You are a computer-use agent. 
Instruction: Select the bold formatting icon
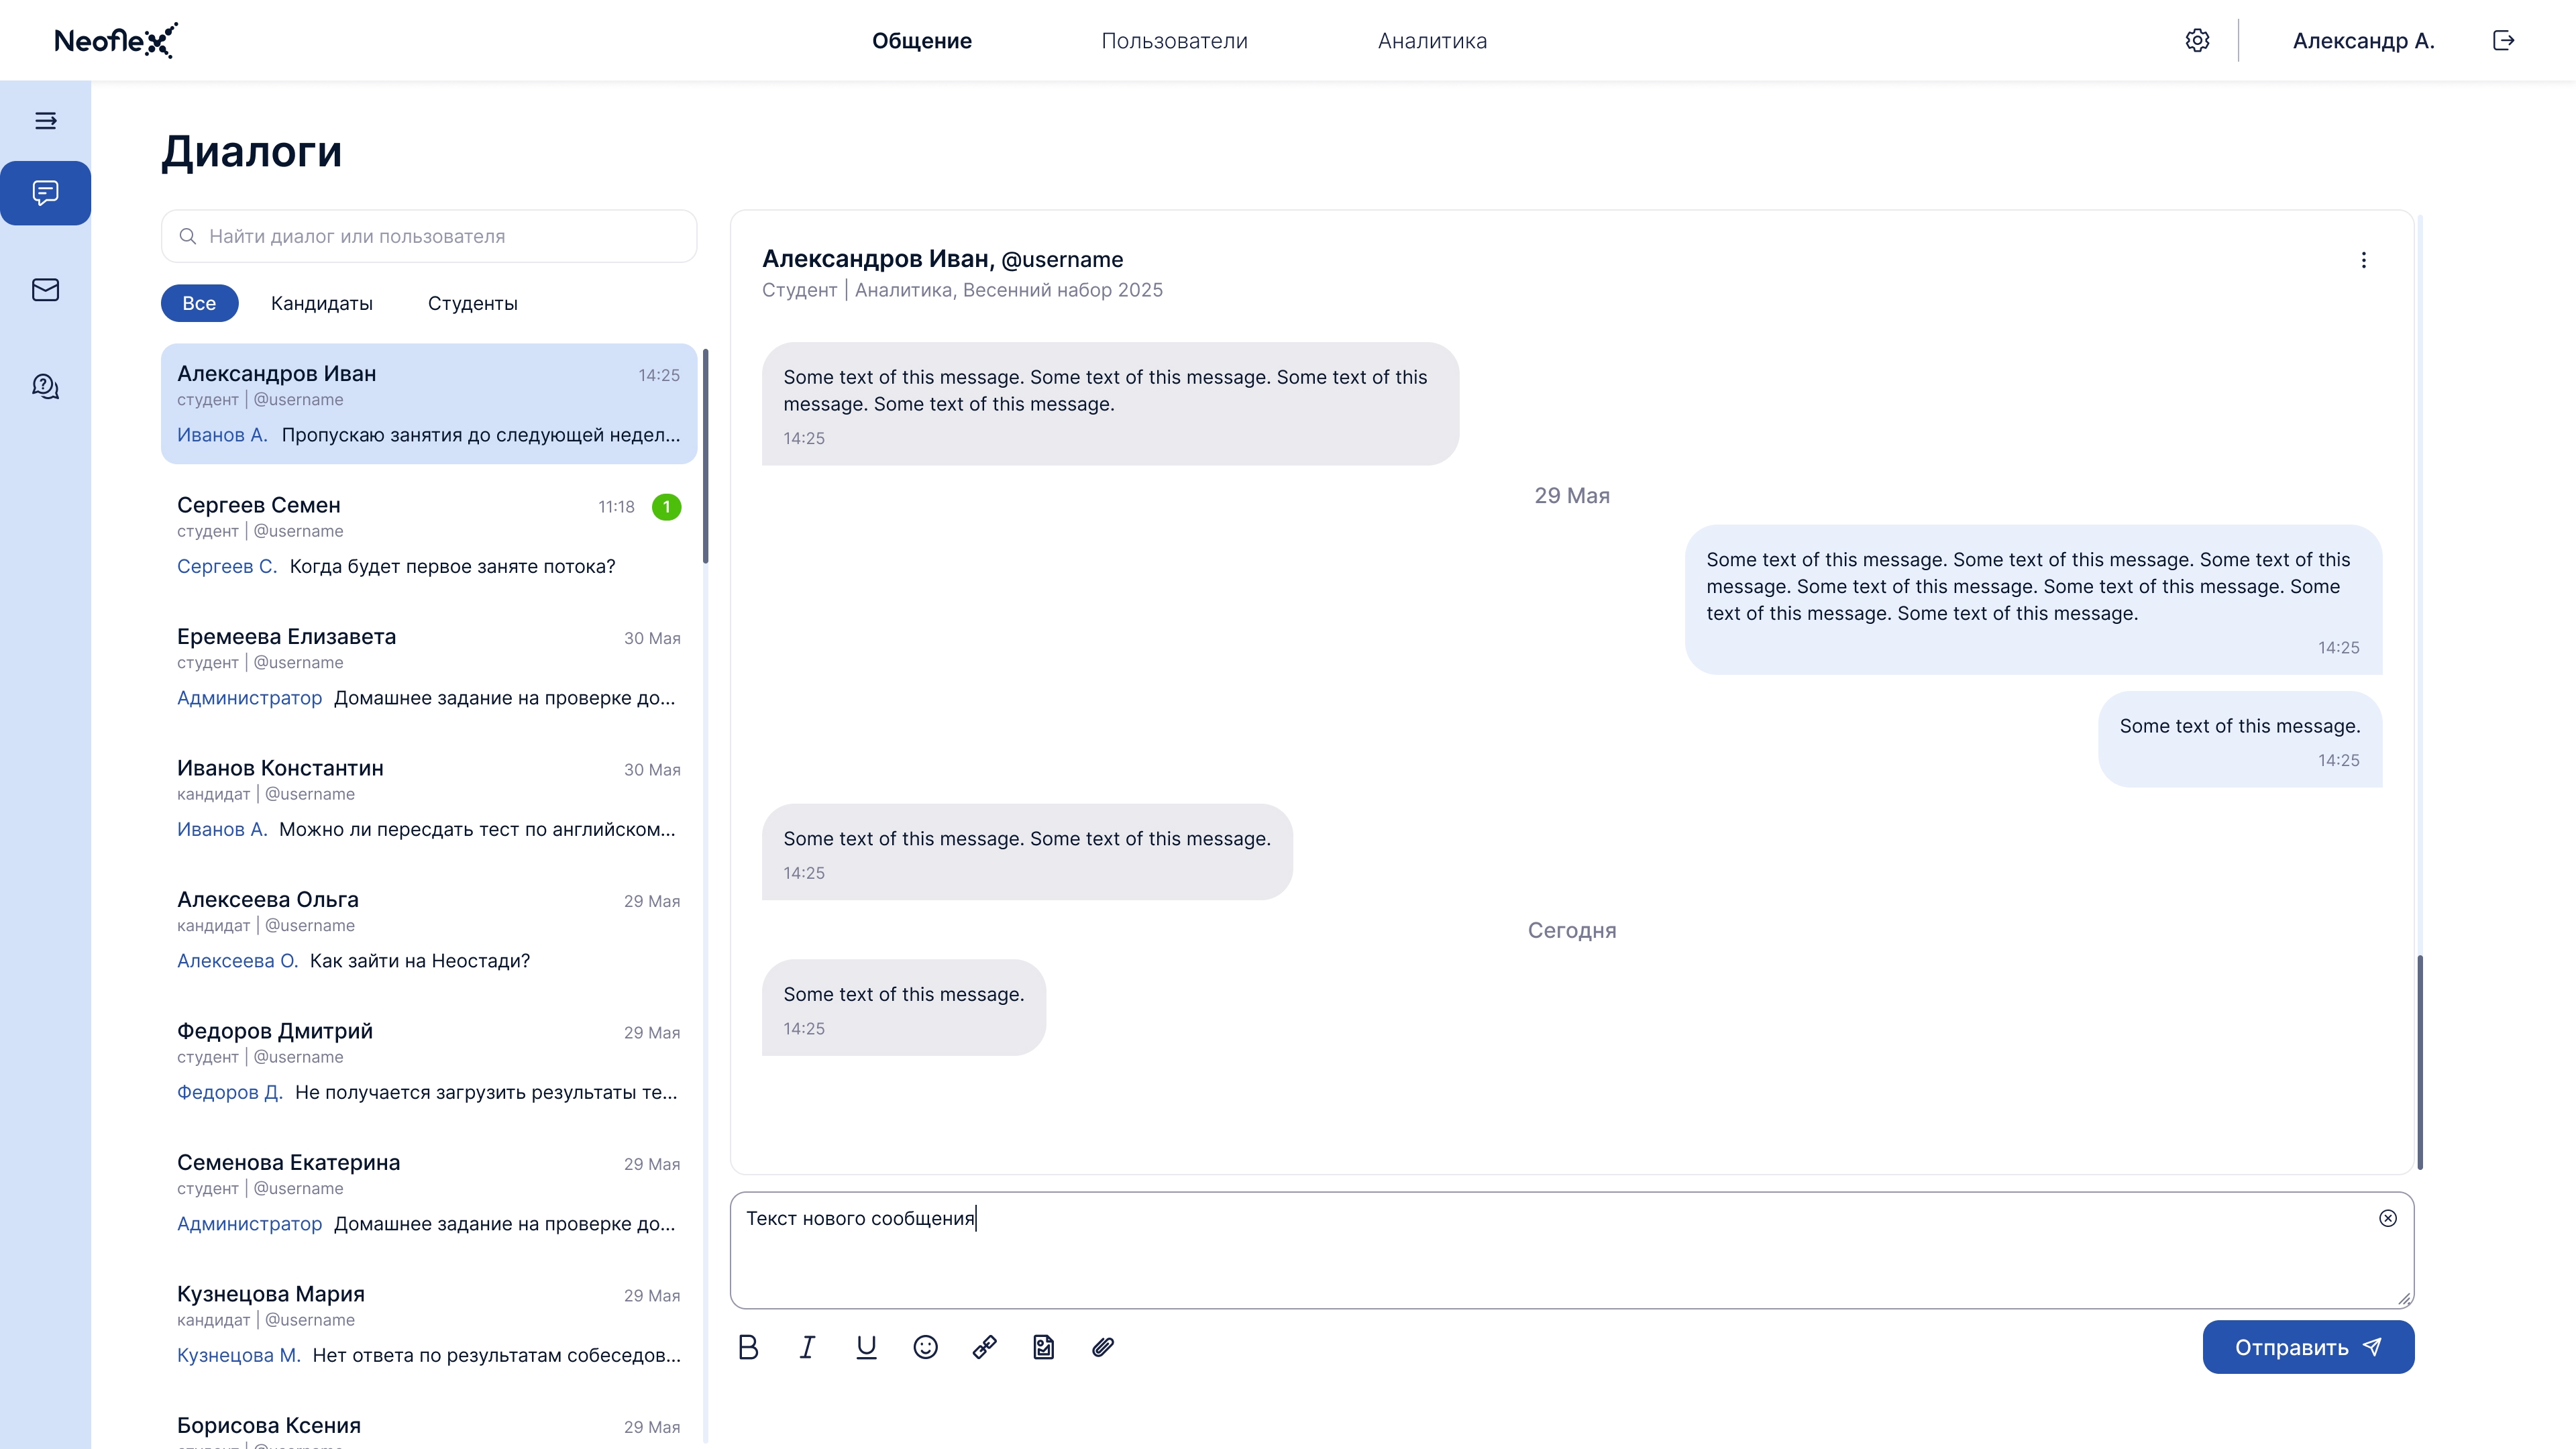click(749, 1347)
